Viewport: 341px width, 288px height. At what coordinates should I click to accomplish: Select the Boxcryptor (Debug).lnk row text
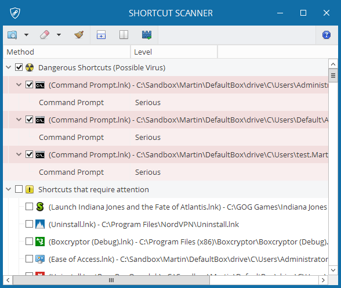click(188, 242)
